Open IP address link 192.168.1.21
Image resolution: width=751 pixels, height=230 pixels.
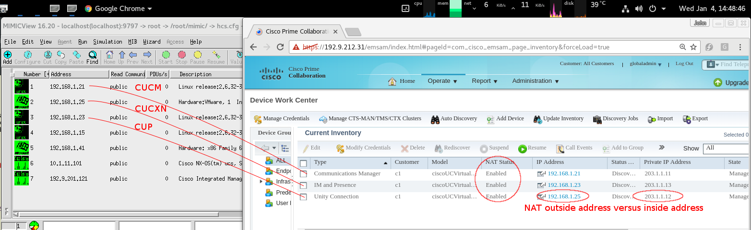[x=564, y=173]
